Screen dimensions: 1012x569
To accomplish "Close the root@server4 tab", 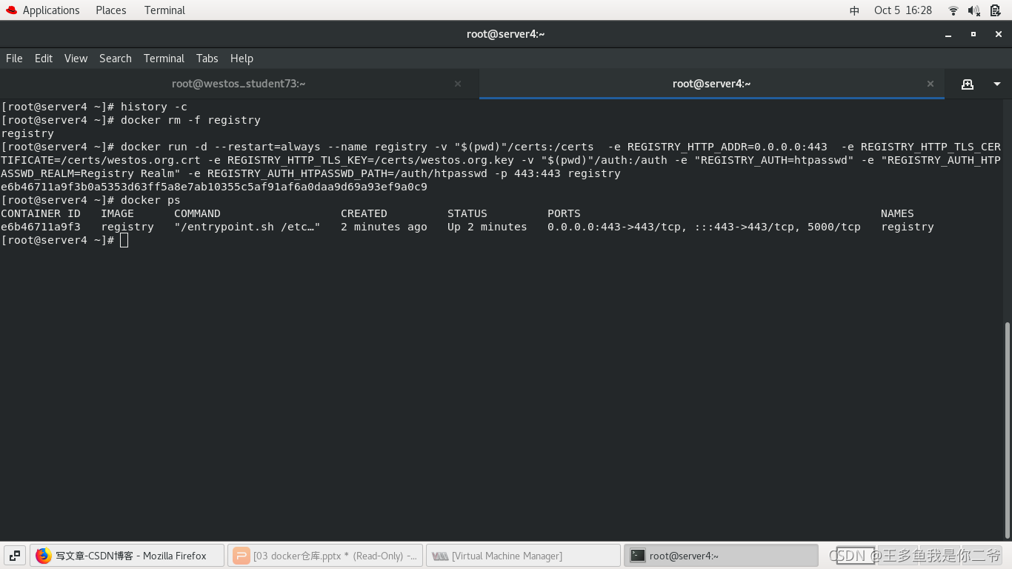I will [931, 84].
